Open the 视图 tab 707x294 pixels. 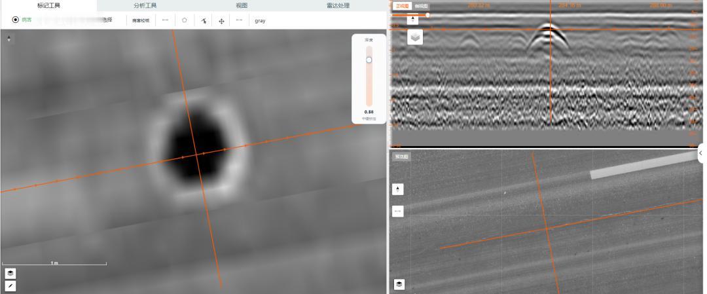(242, 5)
